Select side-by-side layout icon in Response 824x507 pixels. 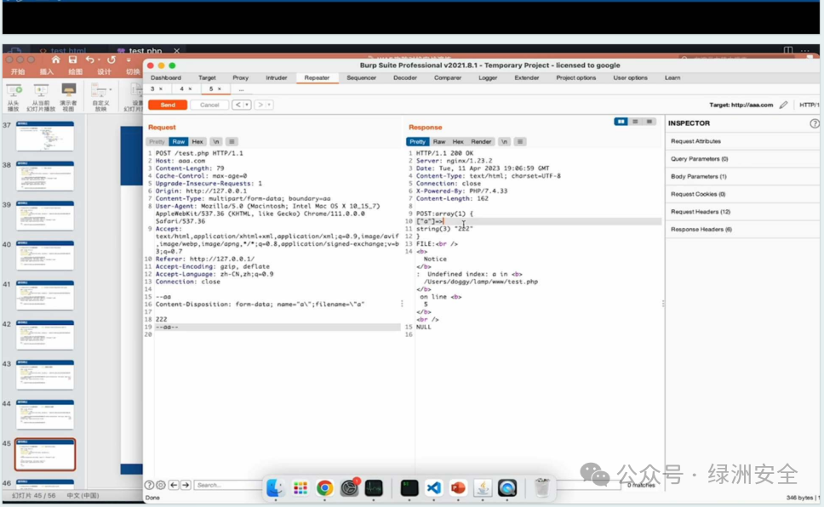(621, 122)
